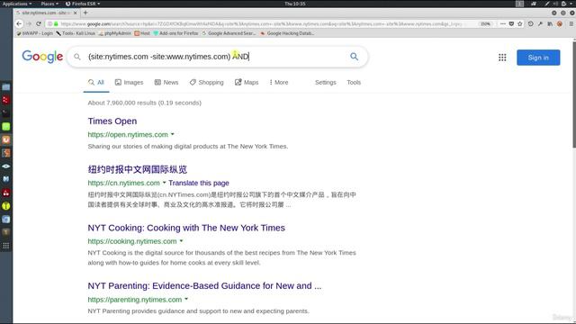
Task: Open the Firefox hamburger menu
Action: [x=571, y=24]
